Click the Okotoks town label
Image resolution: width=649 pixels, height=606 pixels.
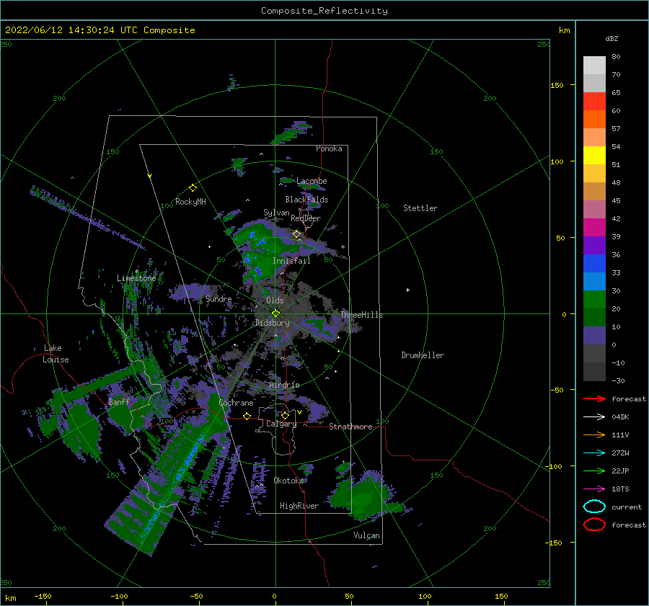288,481
